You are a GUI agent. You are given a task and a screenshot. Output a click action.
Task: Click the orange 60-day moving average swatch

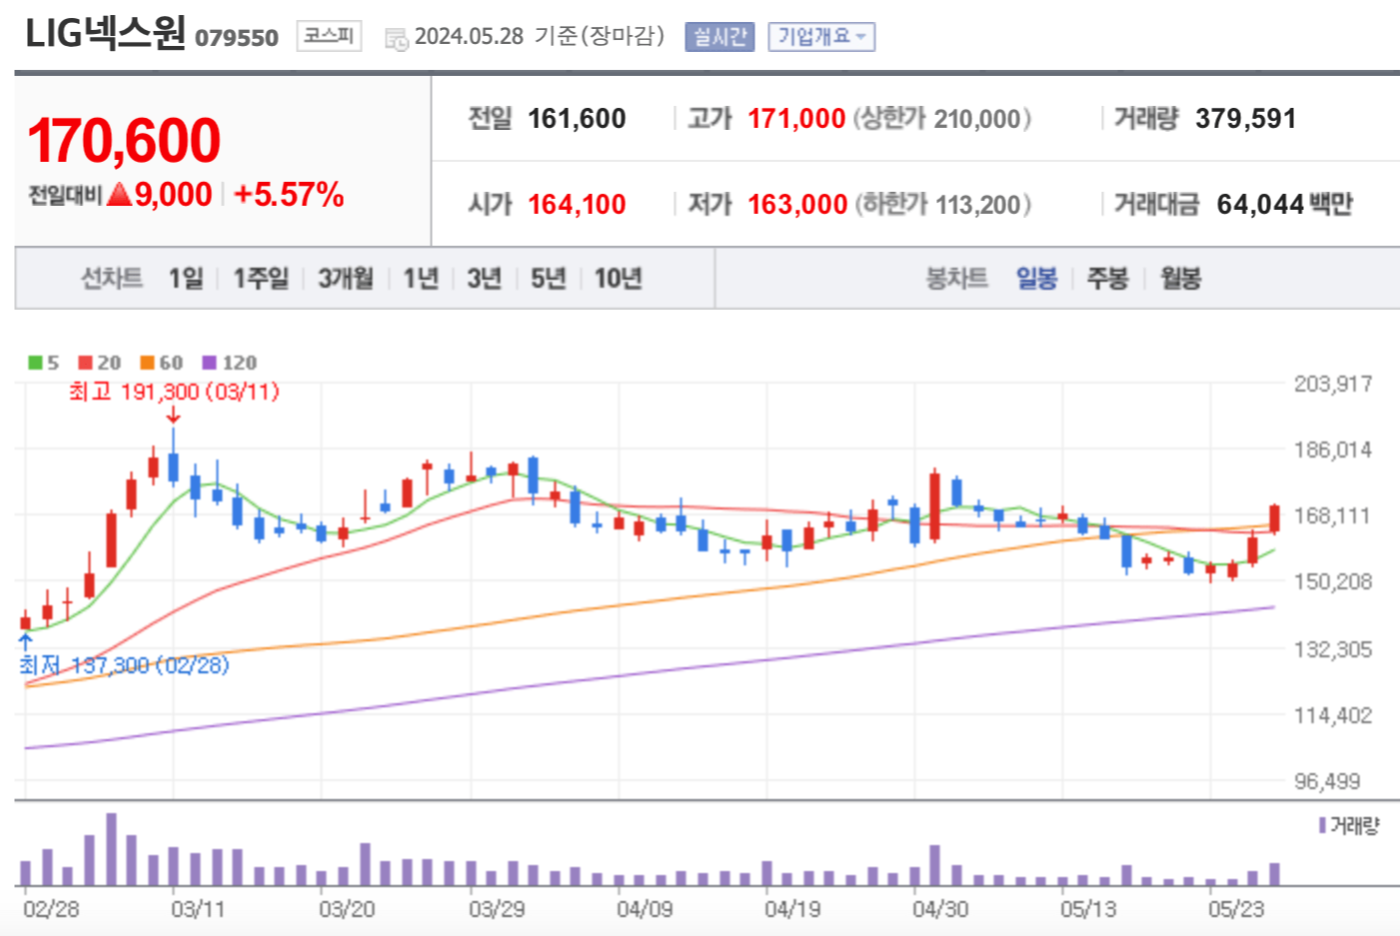(x=147, y=363)
